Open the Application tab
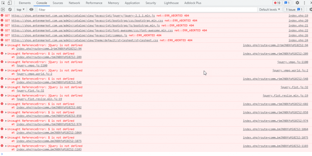Viewport: 312px width, 156px height. [132, 3]
